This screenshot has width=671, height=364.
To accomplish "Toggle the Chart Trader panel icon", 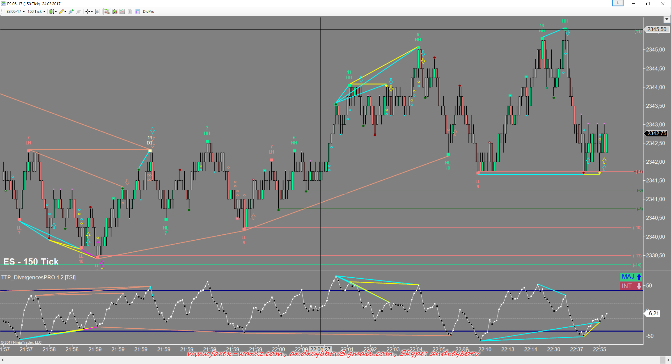I will tap(107, 12).
